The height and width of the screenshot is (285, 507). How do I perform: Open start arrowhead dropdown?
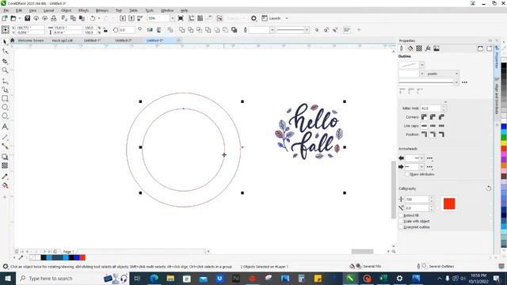tap(421, 158)
